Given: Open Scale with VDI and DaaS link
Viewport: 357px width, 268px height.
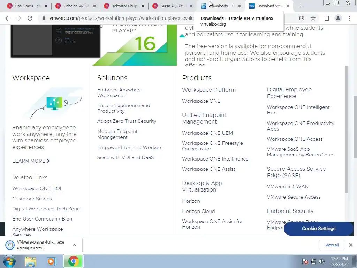Looking at the screenshot, I should click(x=126, y=157).
